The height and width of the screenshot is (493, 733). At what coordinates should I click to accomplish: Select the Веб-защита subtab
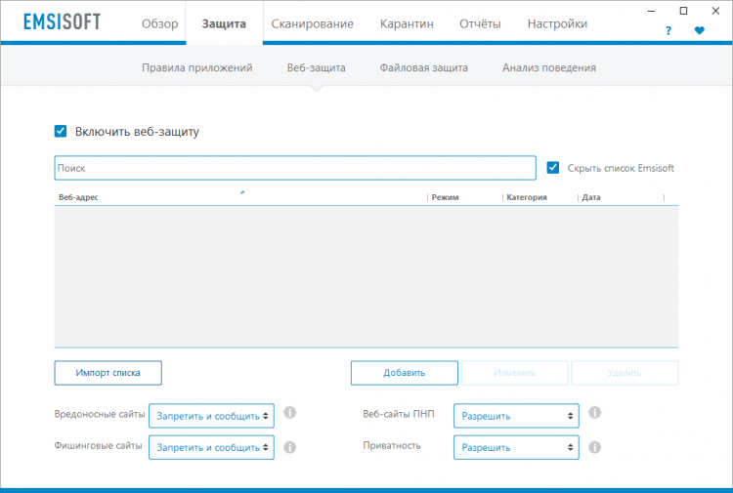pyautogui.click(x=316, y=67)
